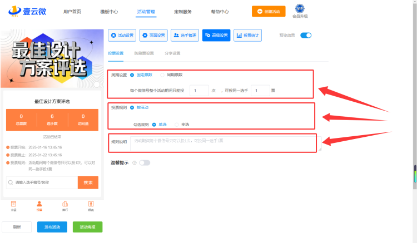Viewport: 417px width, 243px height.
Task: Toggle the 预览效果 switch
Action: click(x=306, y=36)
